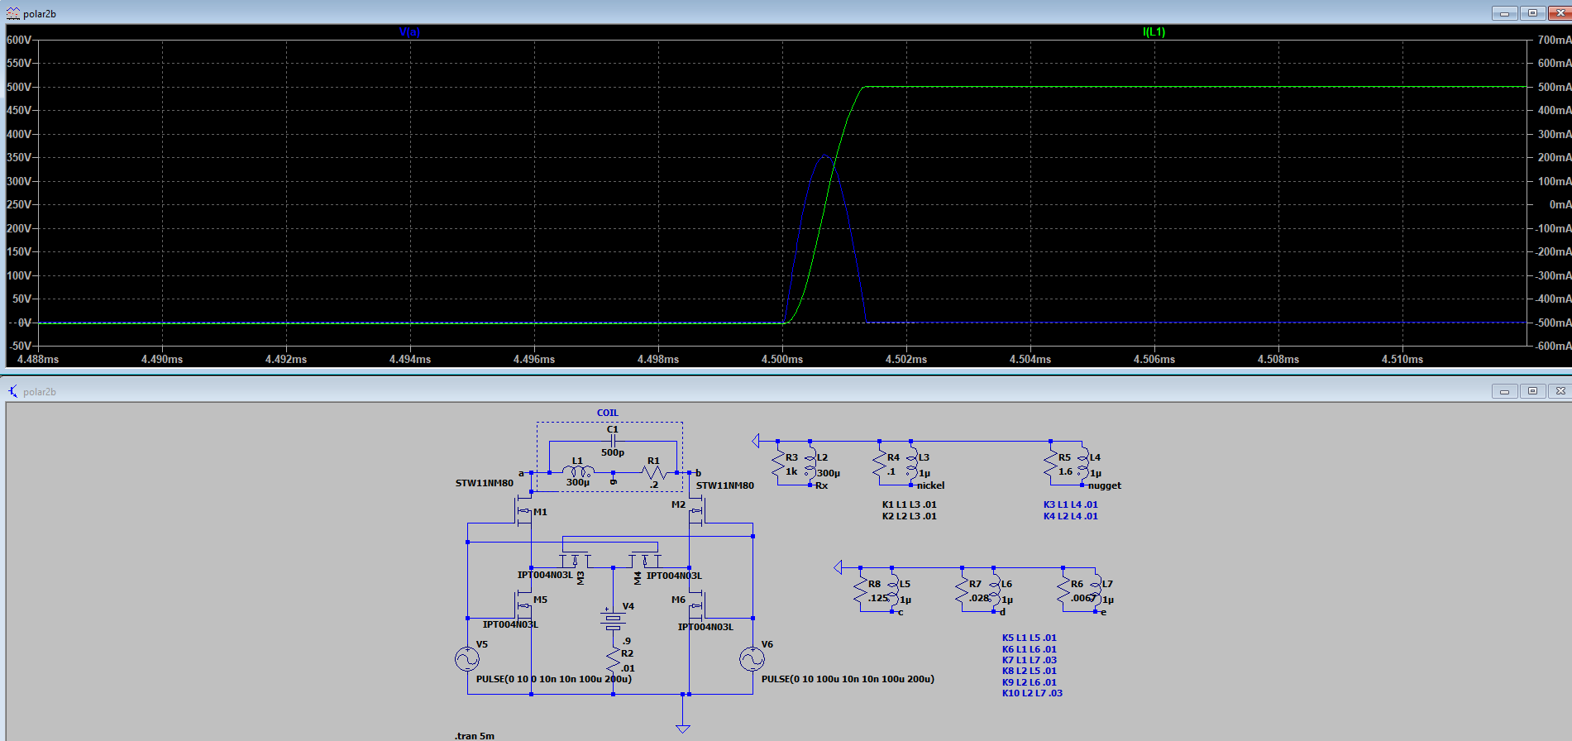Viewport: 1572px width, 741px height.
Task: Select the K1 L1 L3 .01 directive
Action: [x=909, y=504]
